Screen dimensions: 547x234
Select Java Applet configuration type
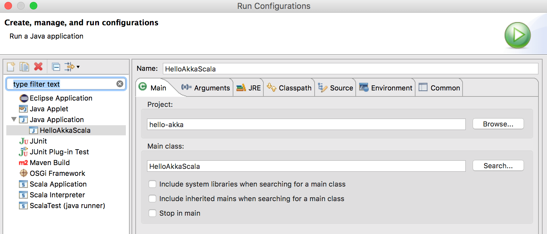49,109
